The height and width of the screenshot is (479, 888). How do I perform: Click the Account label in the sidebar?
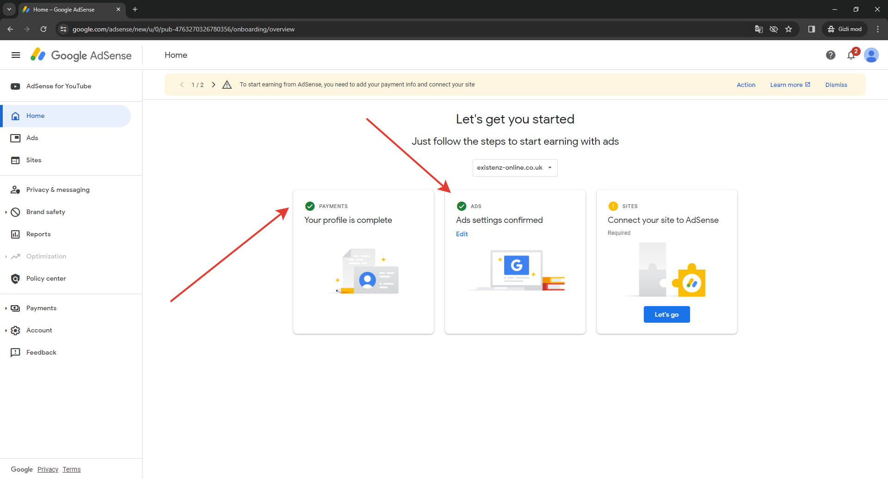(x=39, y=331)
